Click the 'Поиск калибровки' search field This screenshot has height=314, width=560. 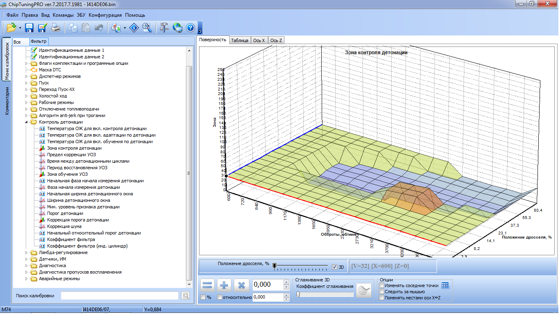pyautogui.click(x=120, y=296)
